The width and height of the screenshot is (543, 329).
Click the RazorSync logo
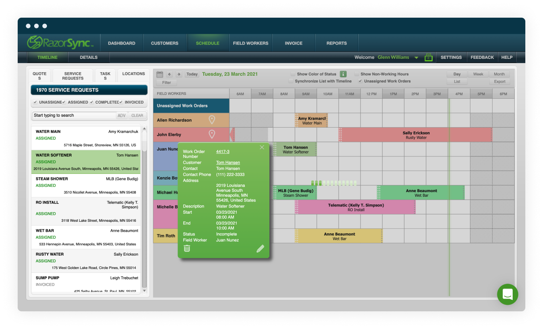point(60,43)
